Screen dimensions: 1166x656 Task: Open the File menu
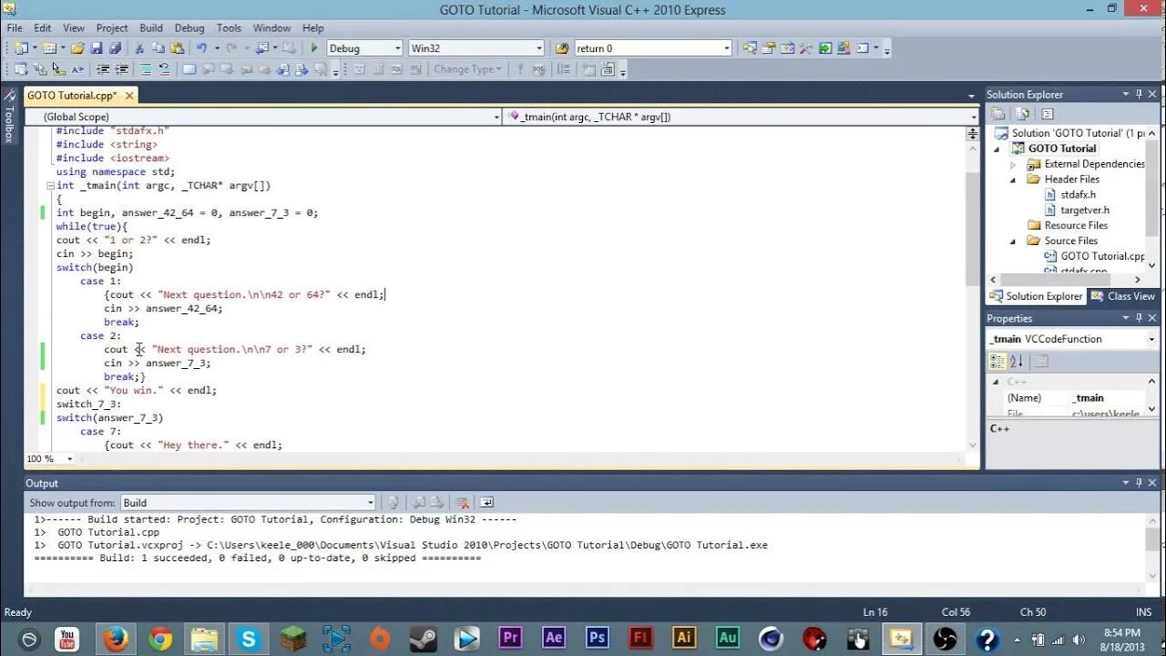tap(15, 28)
